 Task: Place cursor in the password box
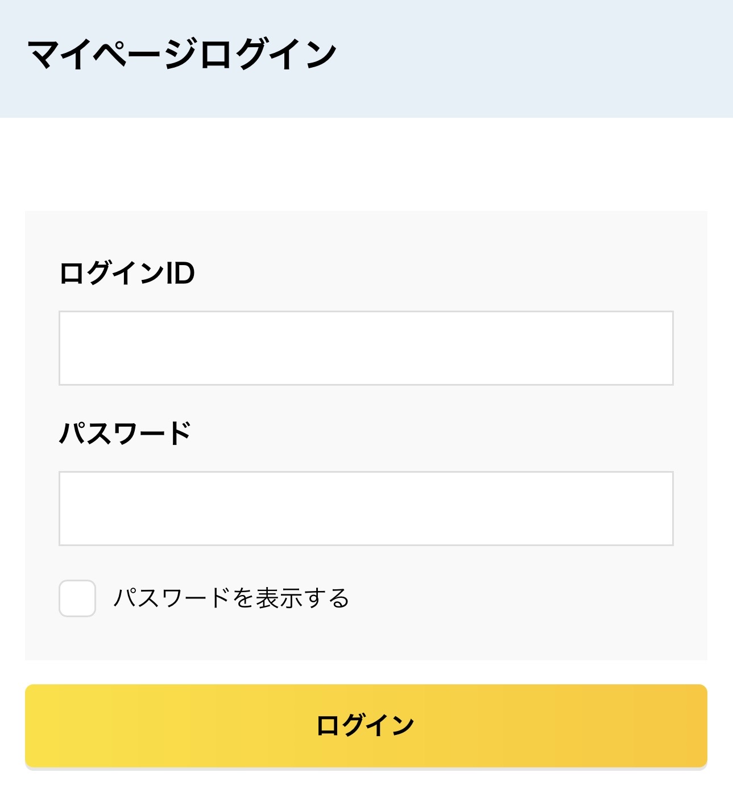[x=366, y=509]
